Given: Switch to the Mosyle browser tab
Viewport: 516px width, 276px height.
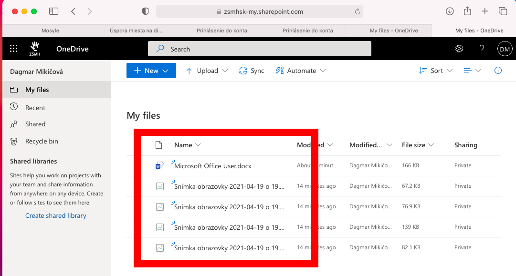Looking at the screenshot, I should click(50, 31).
